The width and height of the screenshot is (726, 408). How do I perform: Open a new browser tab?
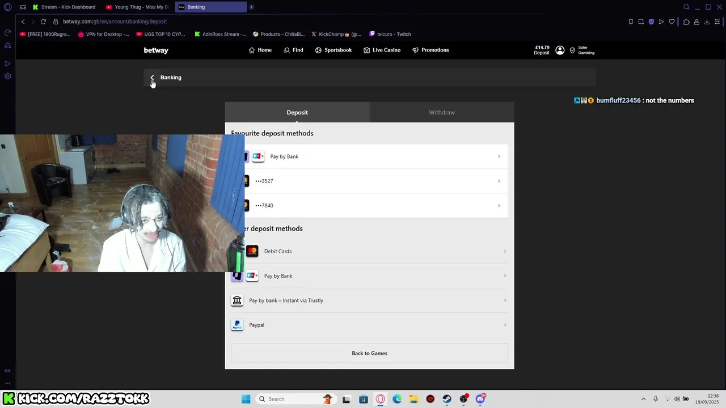click(251, 7)
